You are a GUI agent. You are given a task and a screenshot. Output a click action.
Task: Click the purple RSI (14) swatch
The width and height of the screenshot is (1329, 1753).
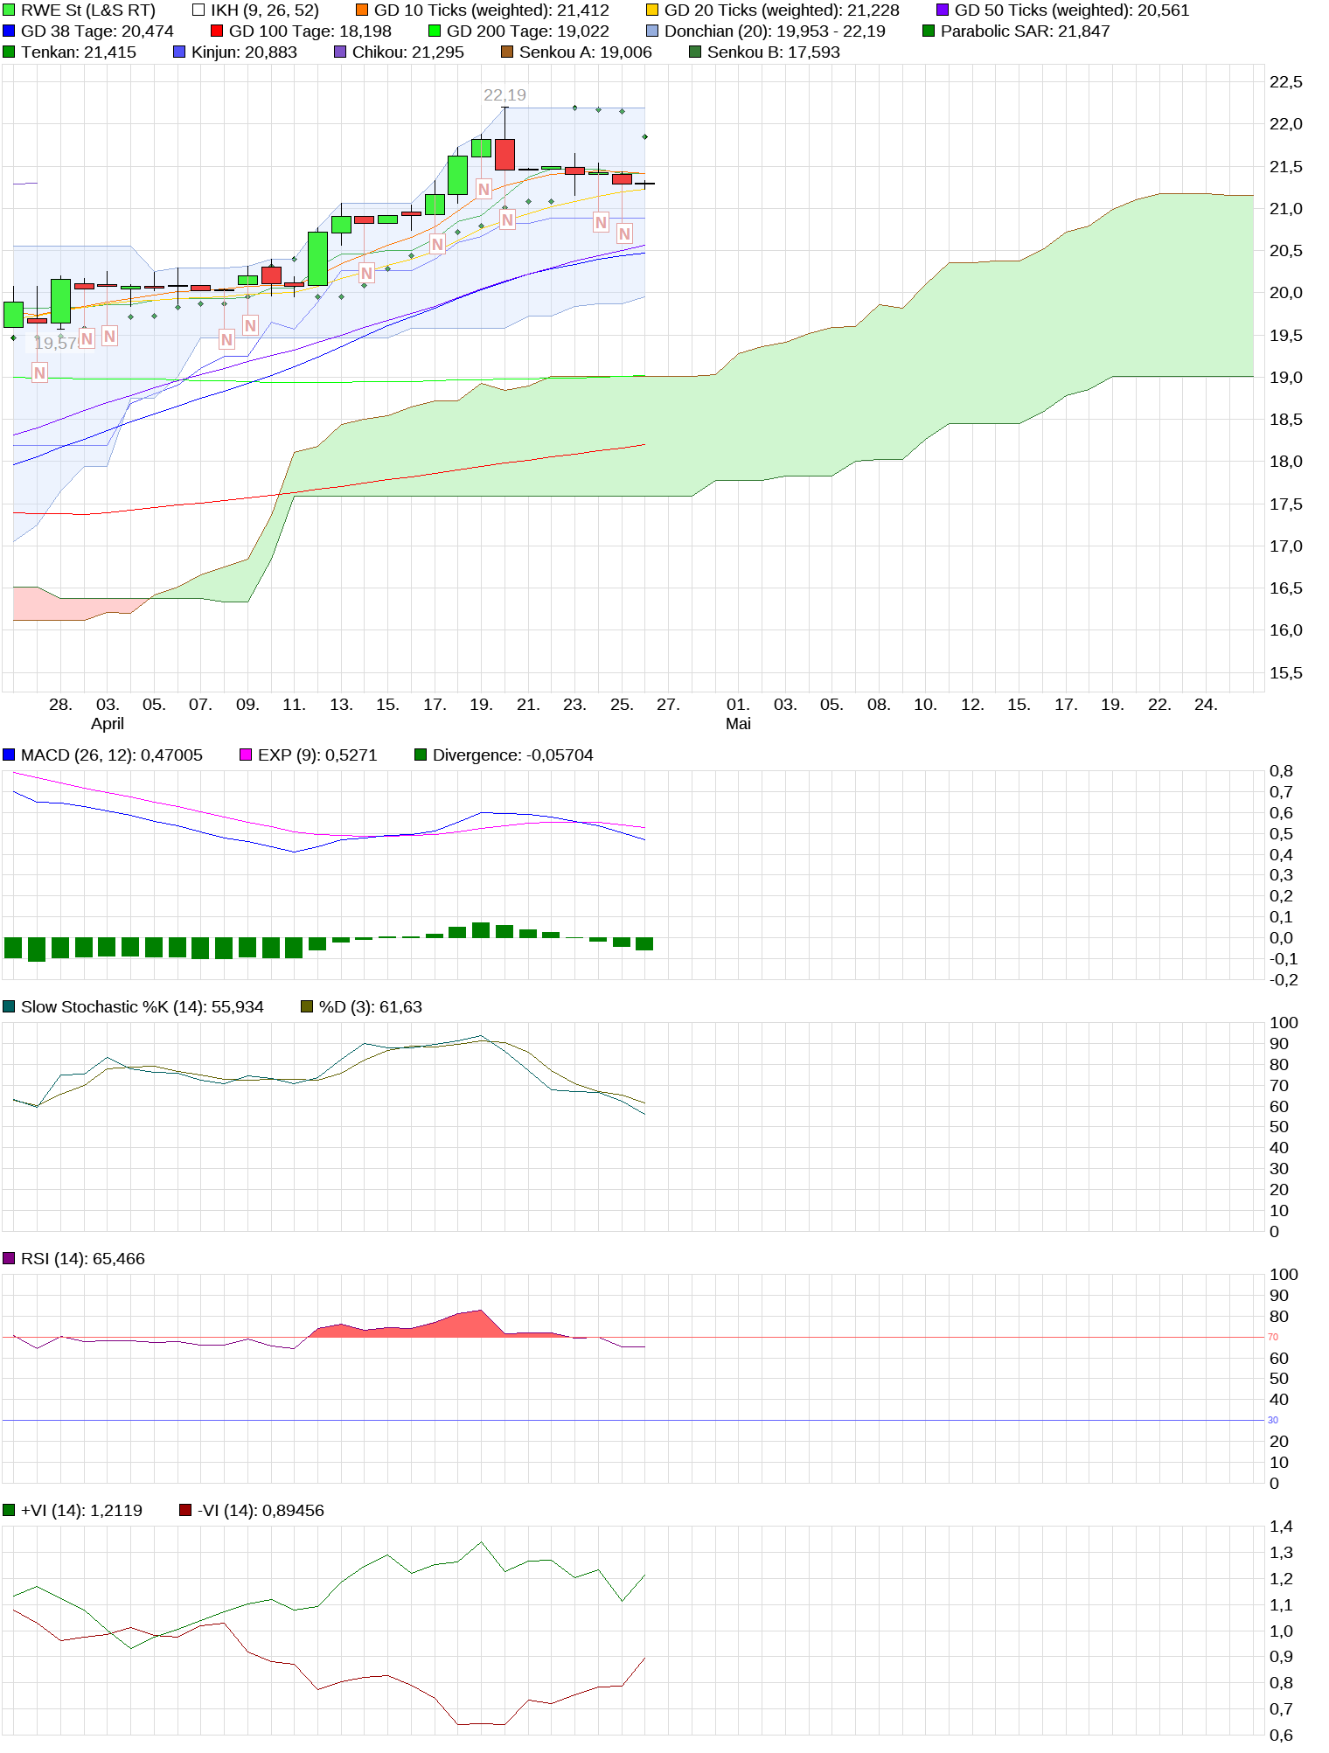pos(9,1259)
